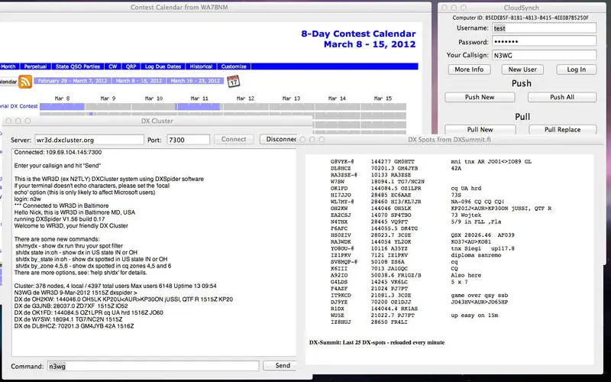Select spot row OK1FD 144084.5 OZ1LPR
Image resolution: width=611 pixels, height=382 pixels.
(406, 188)
